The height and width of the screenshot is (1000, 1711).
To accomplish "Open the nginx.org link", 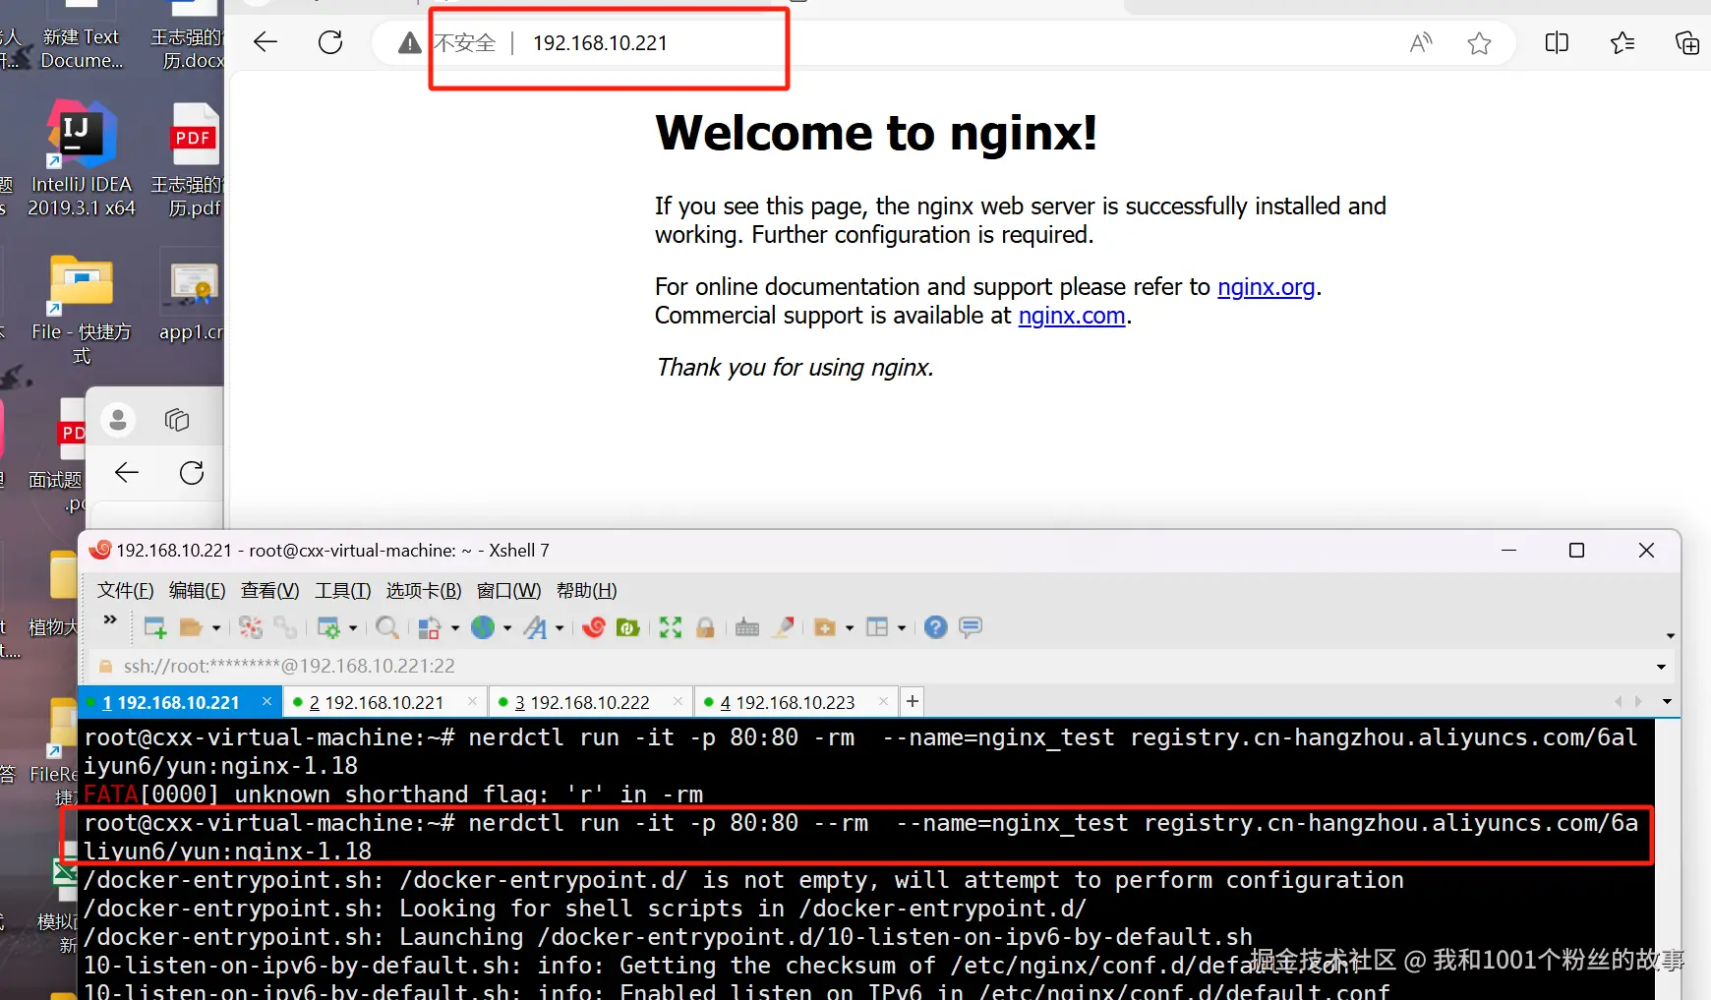I will (1267, 287).
